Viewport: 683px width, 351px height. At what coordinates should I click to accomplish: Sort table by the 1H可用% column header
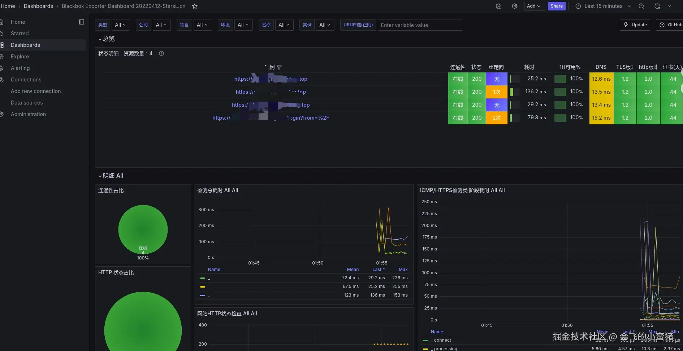pos(570,67)
